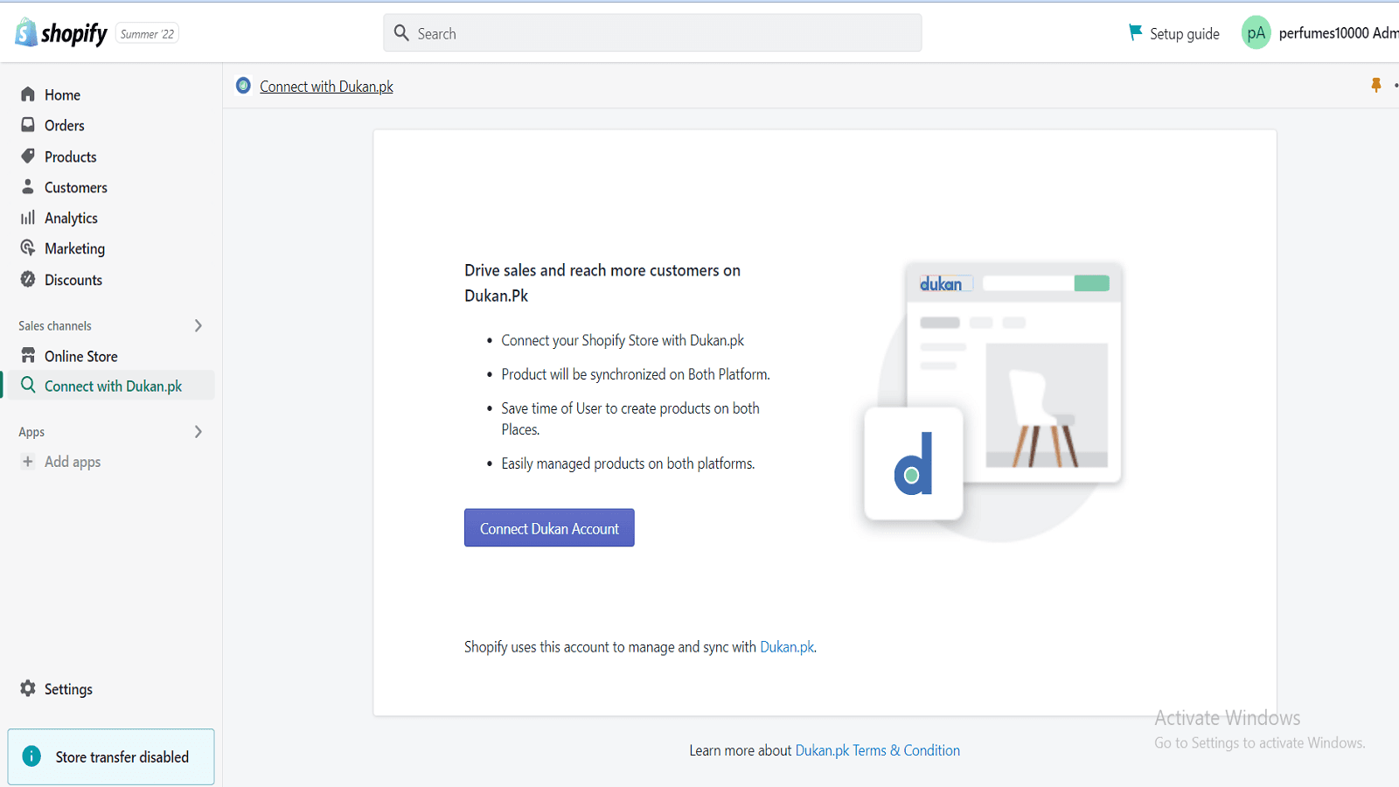The image size is (1399, 787).
Task: Toggle the pin icon for the Dukan.pk channel
Action: pyautogui.click(x=1376, y=86)
